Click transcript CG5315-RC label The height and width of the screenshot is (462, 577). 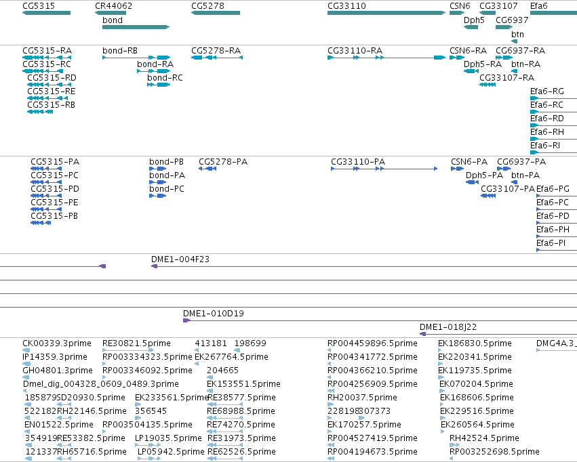click(47, 64)
